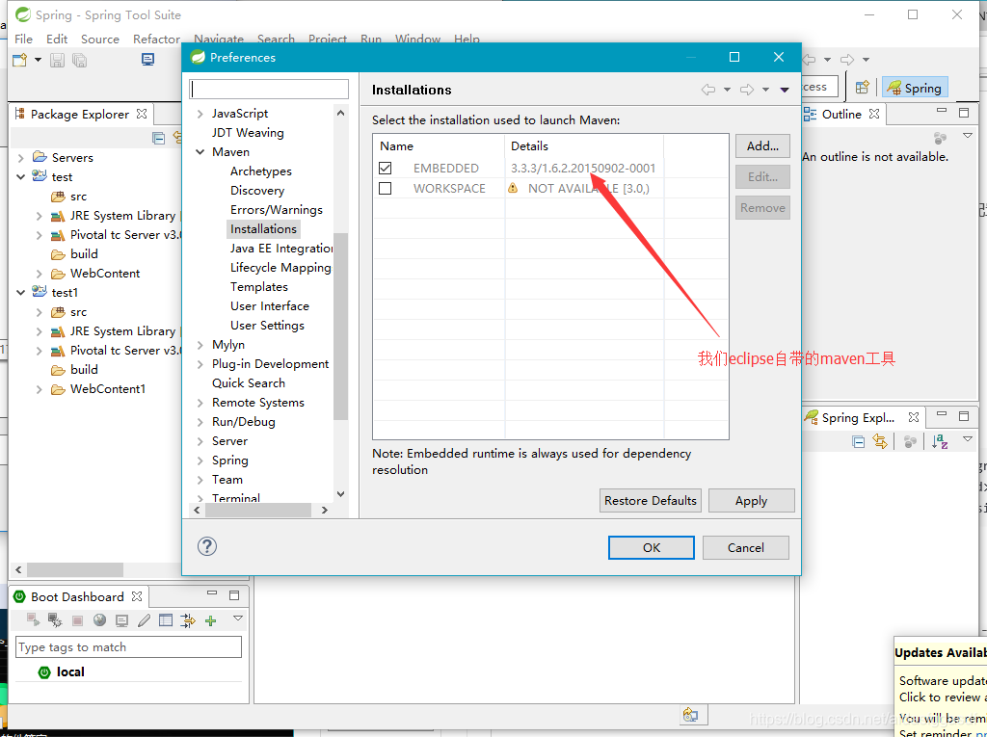This screenshot has height=737, width=987.
Task: Click the Restore Defaults button
Action: pos(651,500)
